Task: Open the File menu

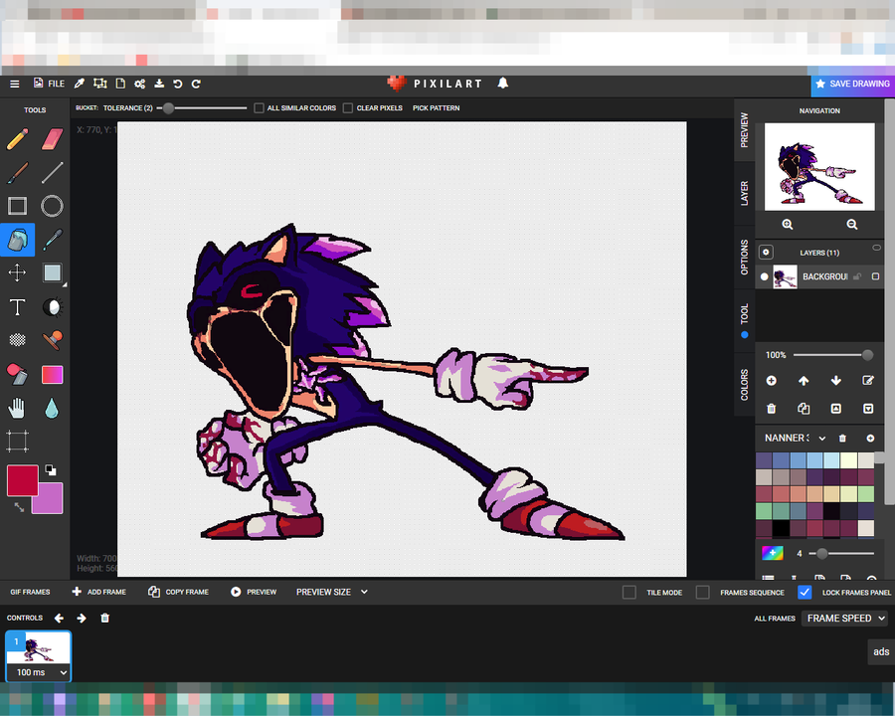Action: pos(49,84)
